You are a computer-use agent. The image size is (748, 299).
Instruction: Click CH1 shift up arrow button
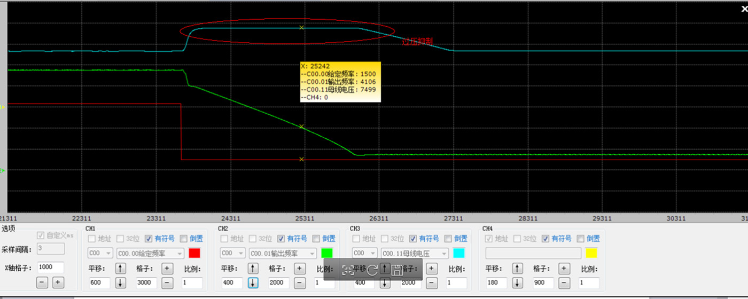[121, 269]
